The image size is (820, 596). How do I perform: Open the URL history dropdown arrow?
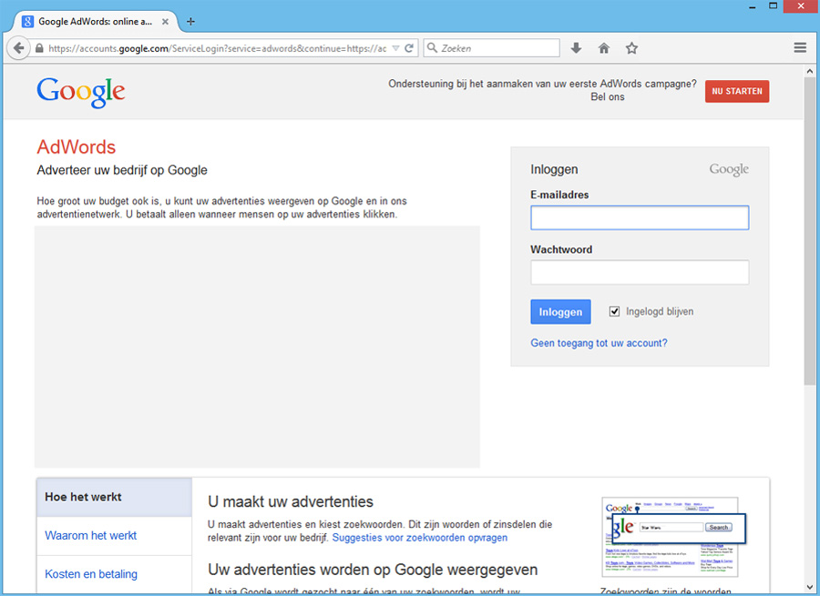coord(396,48)
